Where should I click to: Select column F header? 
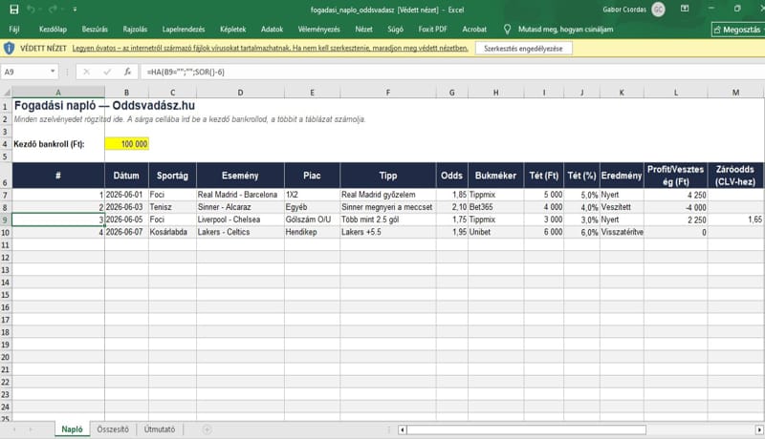(x=388, y=93)
